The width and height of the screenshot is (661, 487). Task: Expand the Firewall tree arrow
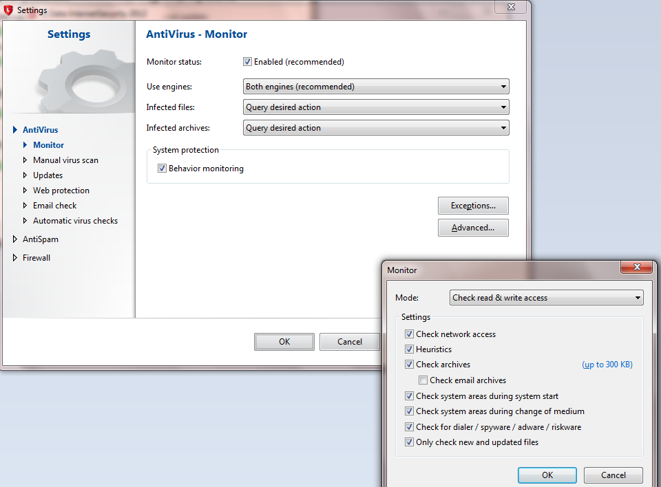15,258
